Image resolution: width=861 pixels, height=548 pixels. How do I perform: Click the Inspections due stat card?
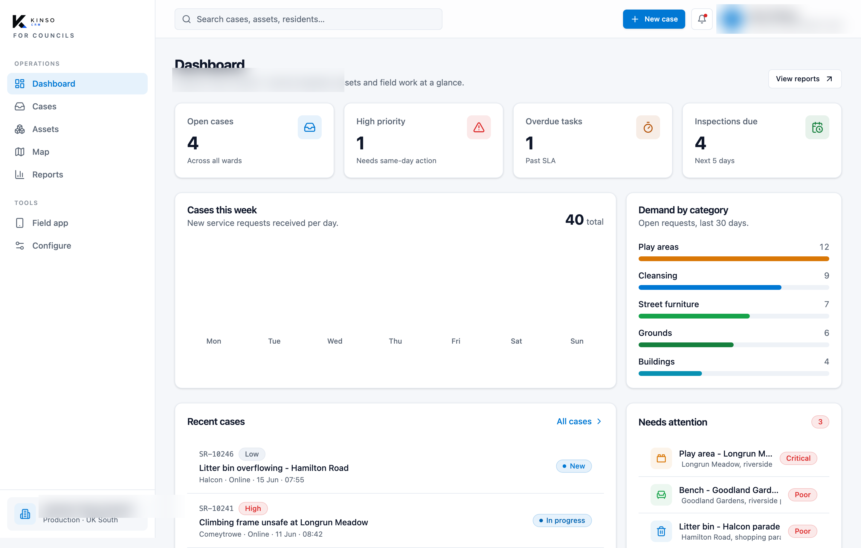pyautogui.click(x=762, y=140)
